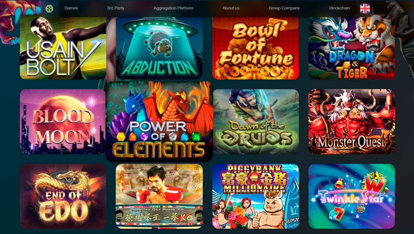Play the Blood Moon game
This screenshot has height=234, width=414.
pyautogui.click(x=62, y=122)
